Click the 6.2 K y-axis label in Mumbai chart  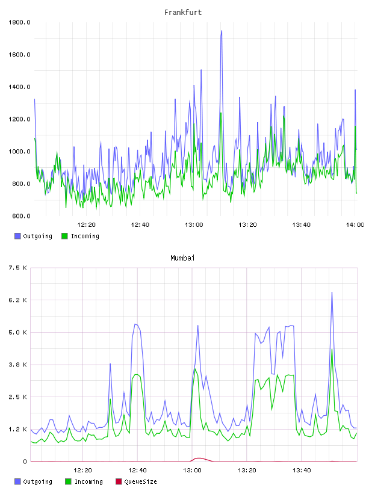[x=17, y=300]
